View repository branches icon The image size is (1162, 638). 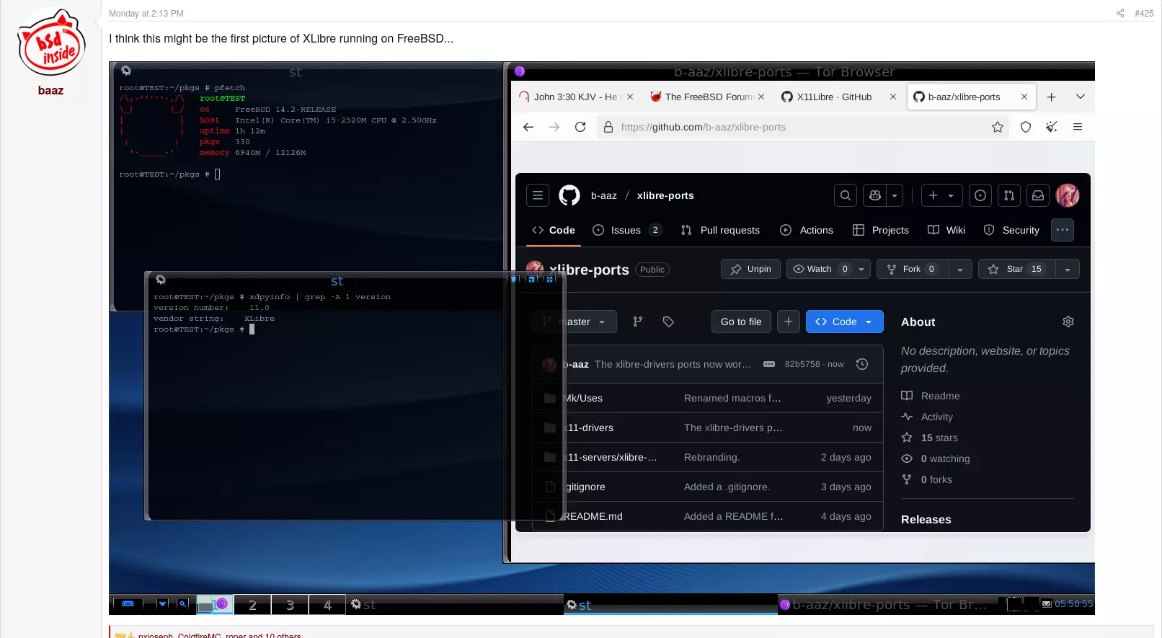pyautogui.click(x=638, y=322)
